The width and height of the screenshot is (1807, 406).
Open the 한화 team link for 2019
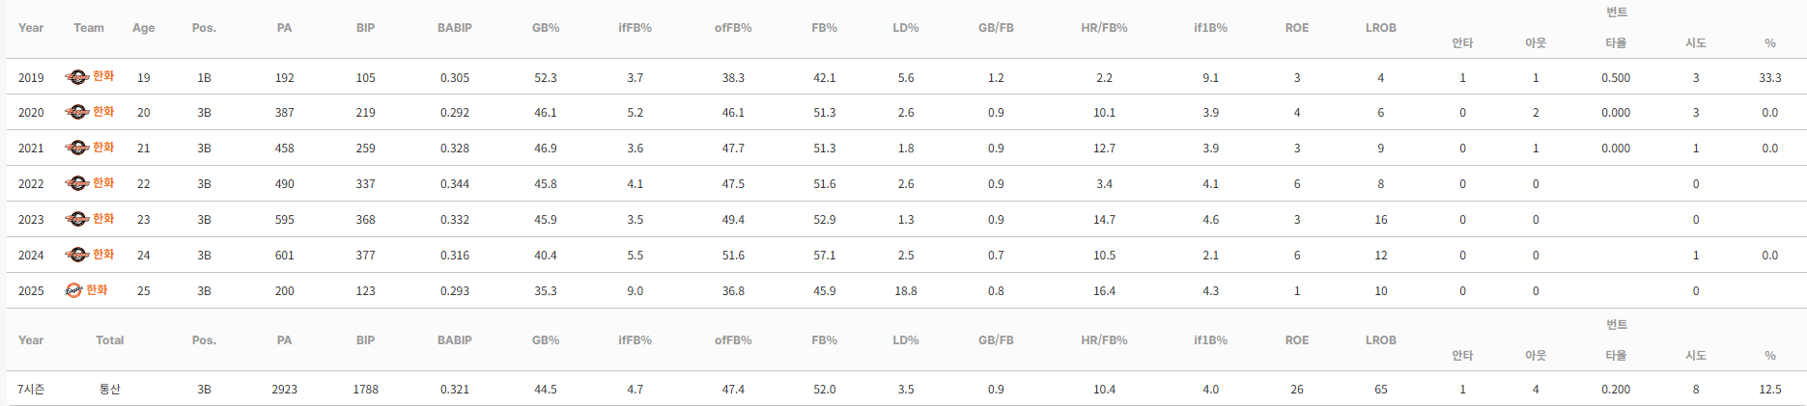coord(103,76)
